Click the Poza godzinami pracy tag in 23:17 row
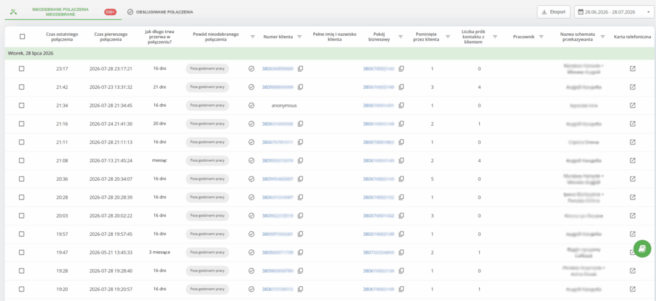 click(208, 68)
